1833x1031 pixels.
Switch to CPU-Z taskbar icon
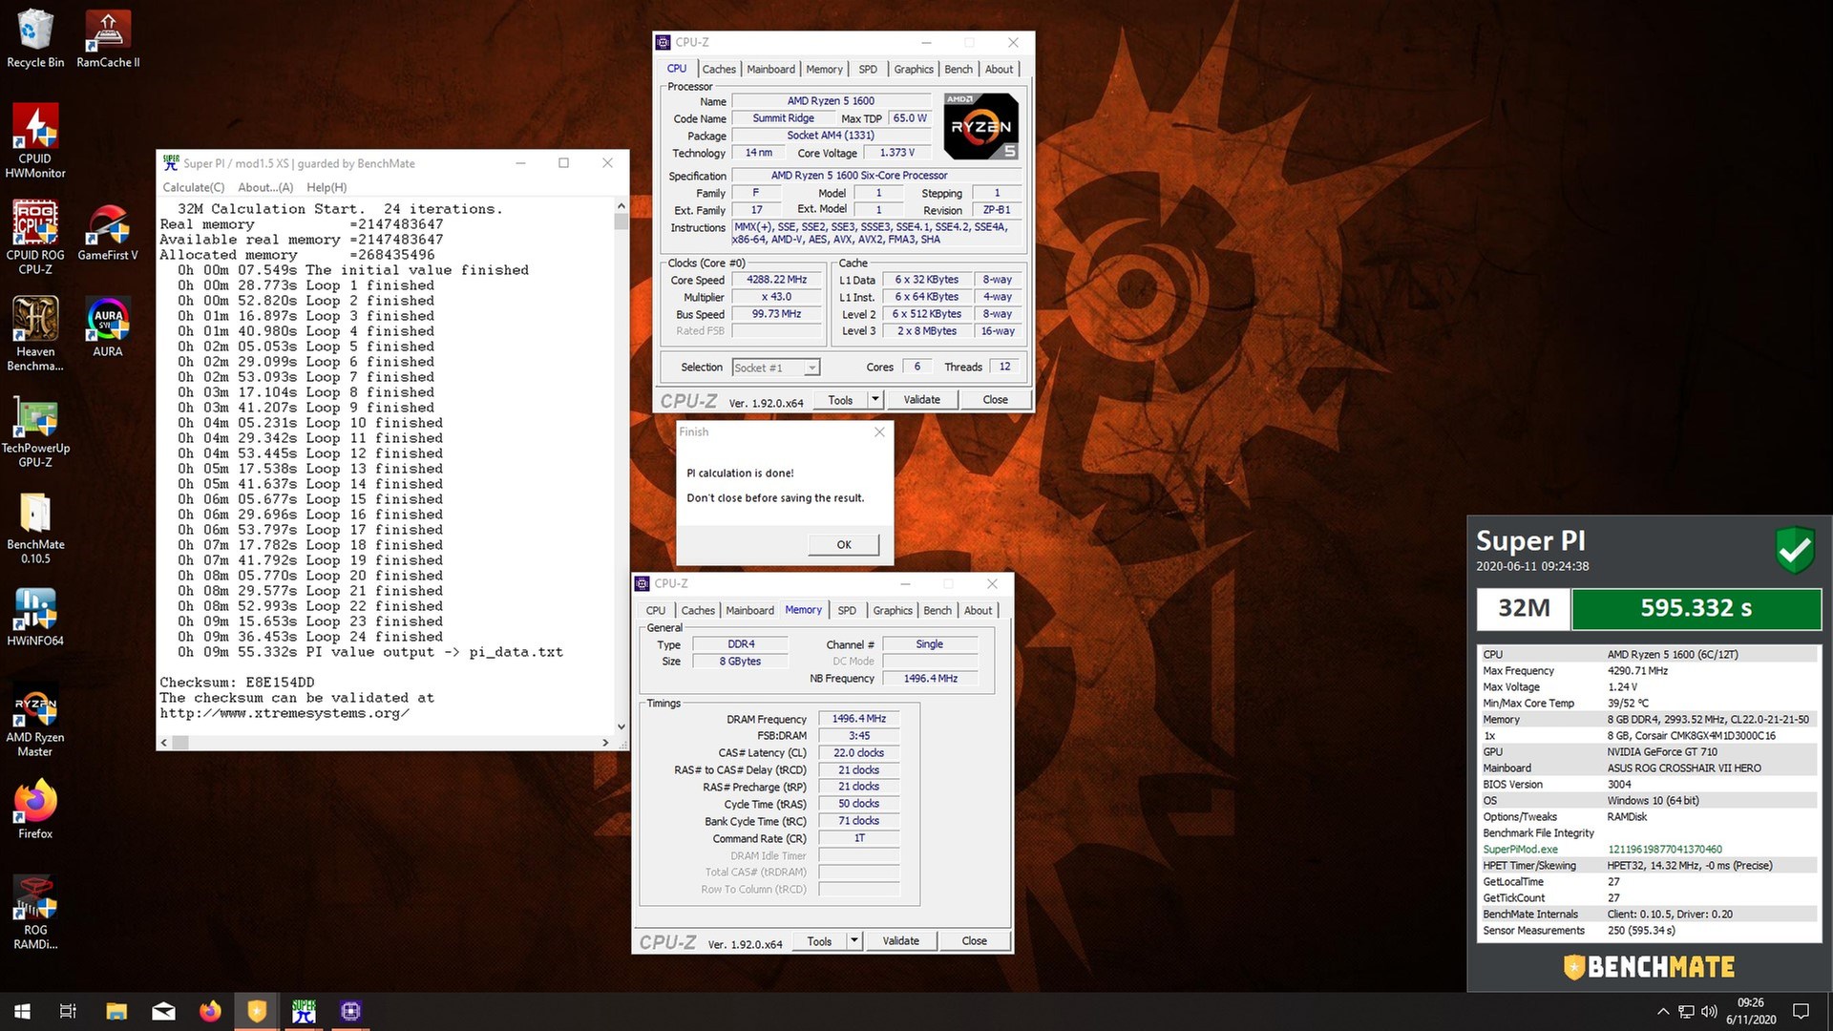pyautogui.click(x=350, y=1011)
